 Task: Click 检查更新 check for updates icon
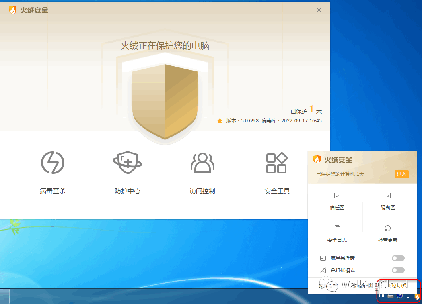387,228
